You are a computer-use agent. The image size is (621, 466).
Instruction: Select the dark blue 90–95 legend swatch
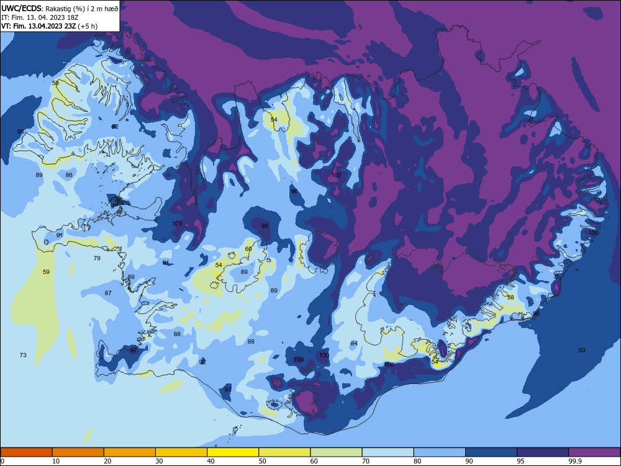(491, 452)
